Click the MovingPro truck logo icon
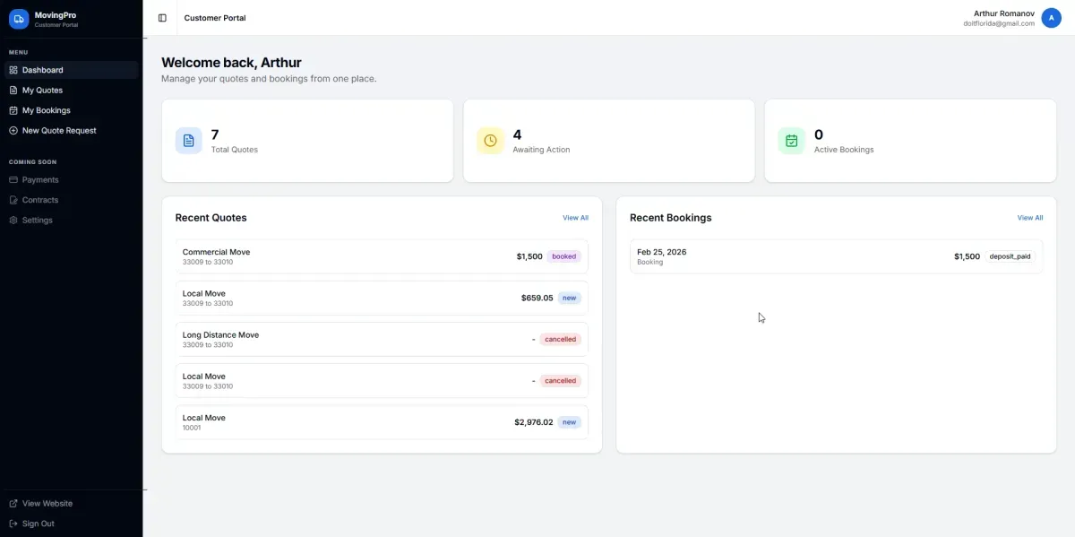This screenshot has width=1075, height=537. 19,19
